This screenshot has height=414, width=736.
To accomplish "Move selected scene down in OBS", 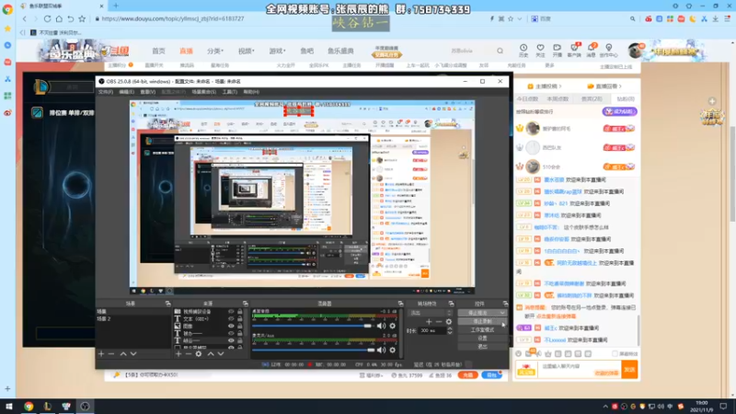I will (x=133, y=354).
